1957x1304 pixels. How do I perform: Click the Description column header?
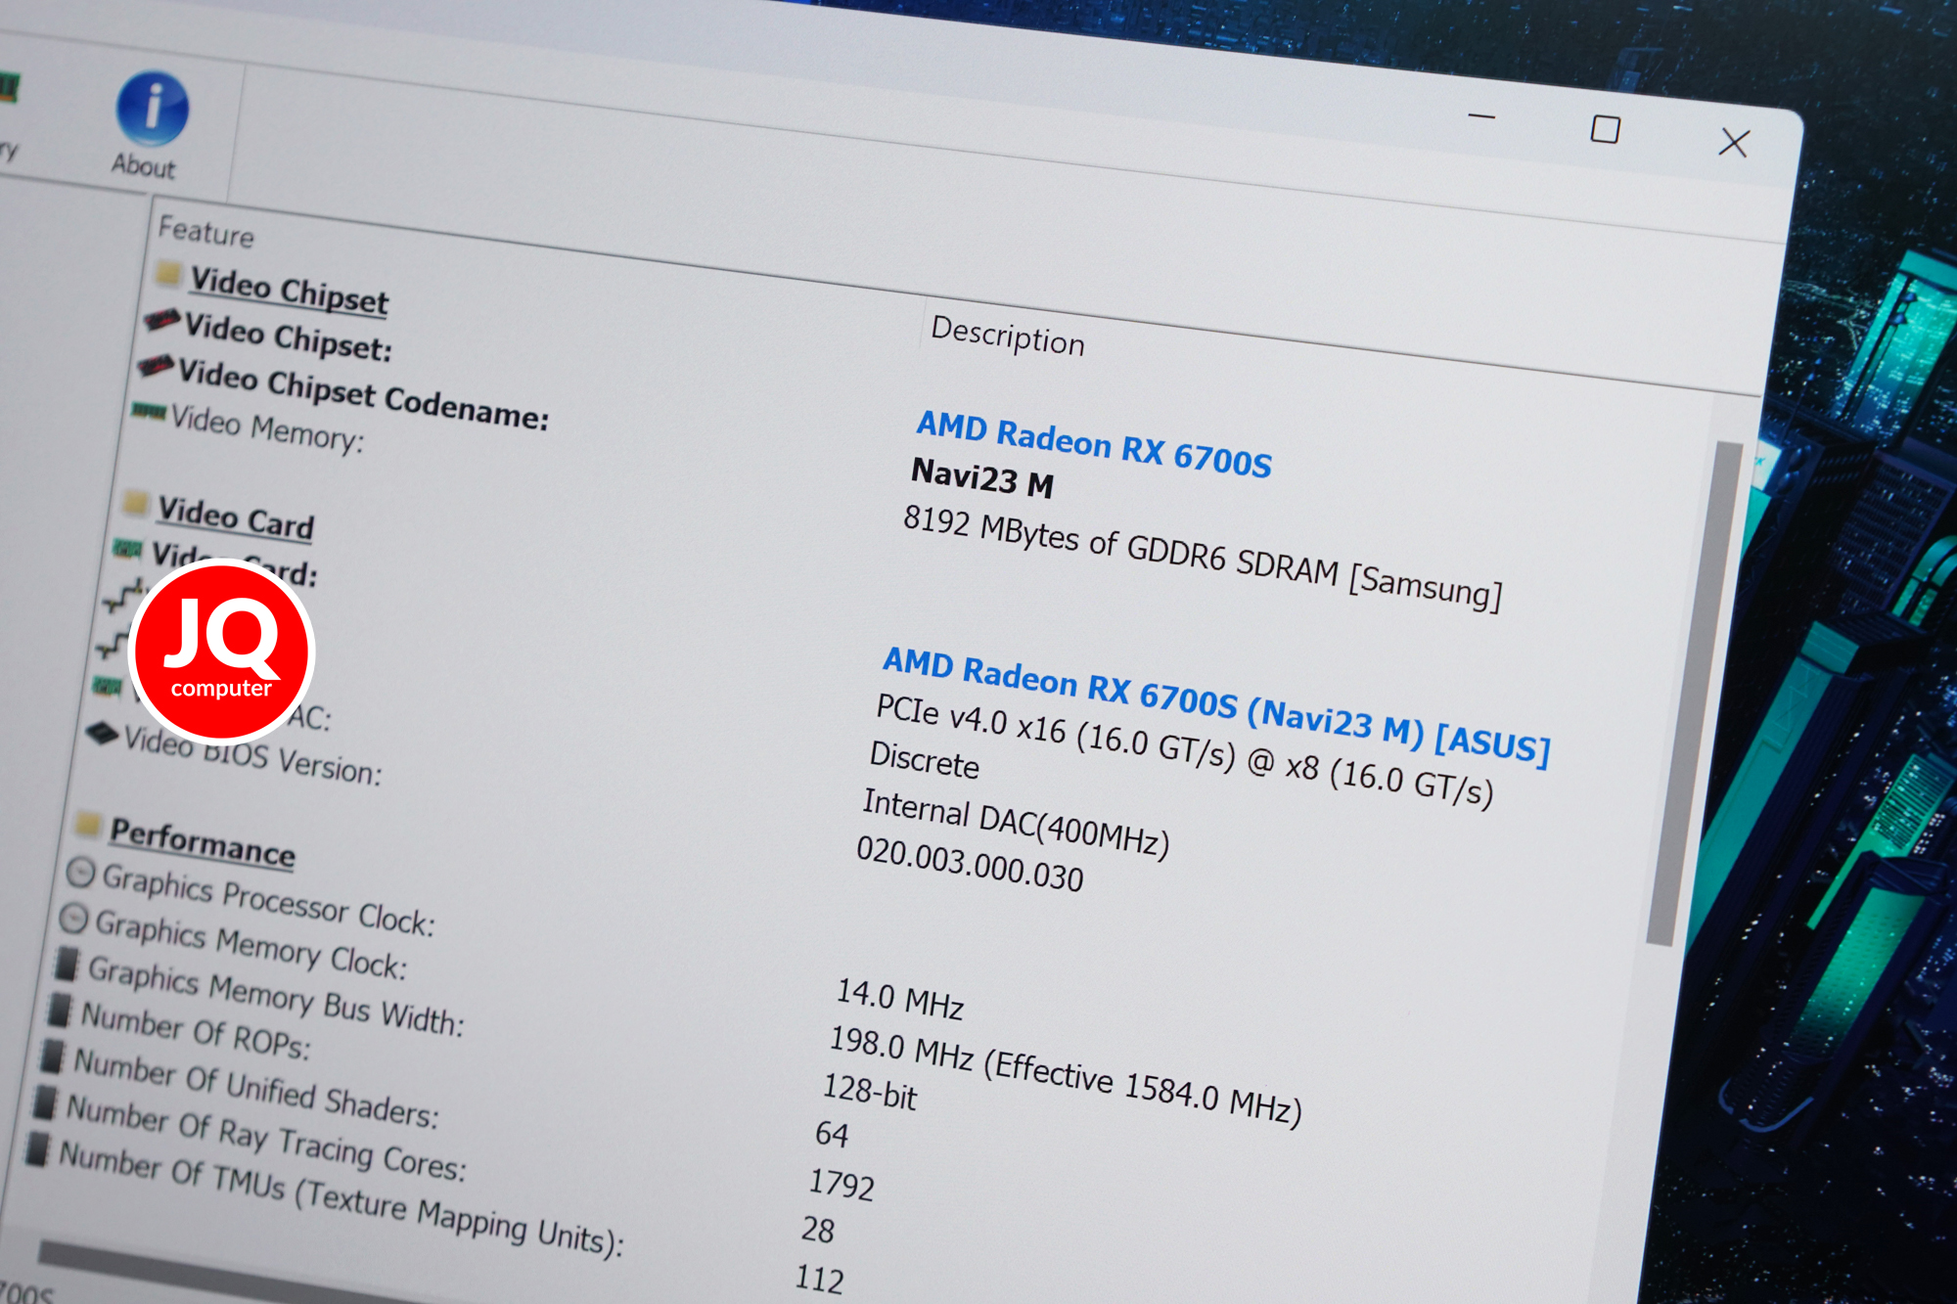[1008, 336]
